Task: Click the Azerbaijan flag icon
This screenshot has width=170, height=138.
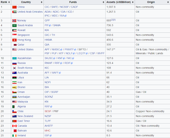Action: (x=14, y=97)
